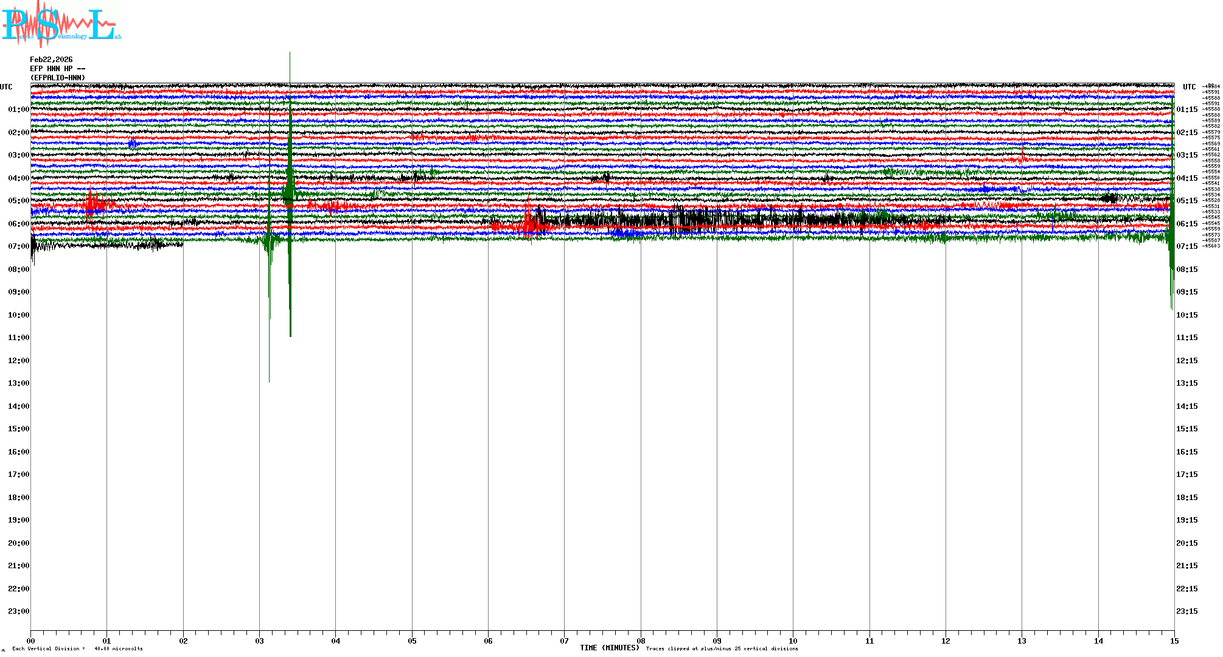
Task: Click the Feb22,2026 date label
Action: 51,60
